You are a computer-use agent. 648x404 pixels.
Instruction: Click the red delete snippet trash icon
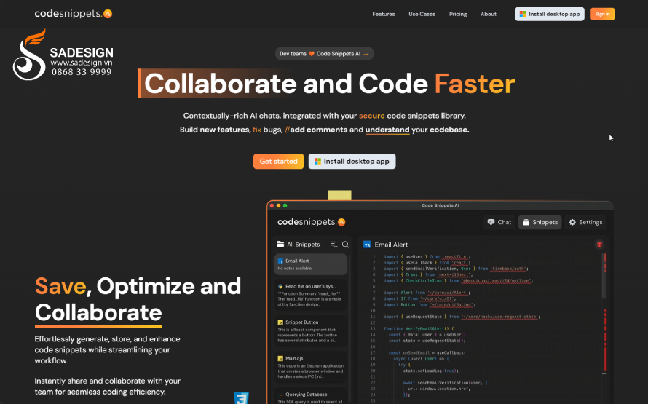pos(599,245)
